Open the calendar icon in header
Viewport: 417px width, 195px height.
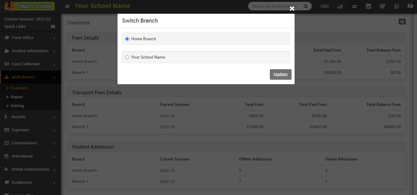tap(368, 6)
